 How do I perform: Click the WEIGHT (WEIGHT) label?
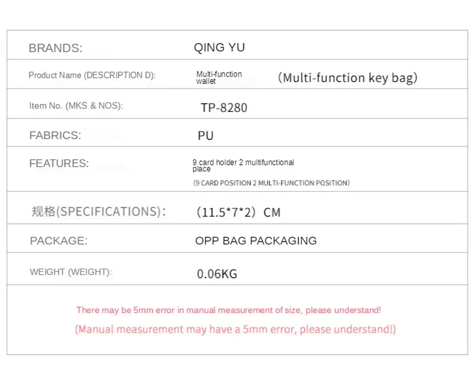coord(71,272)
